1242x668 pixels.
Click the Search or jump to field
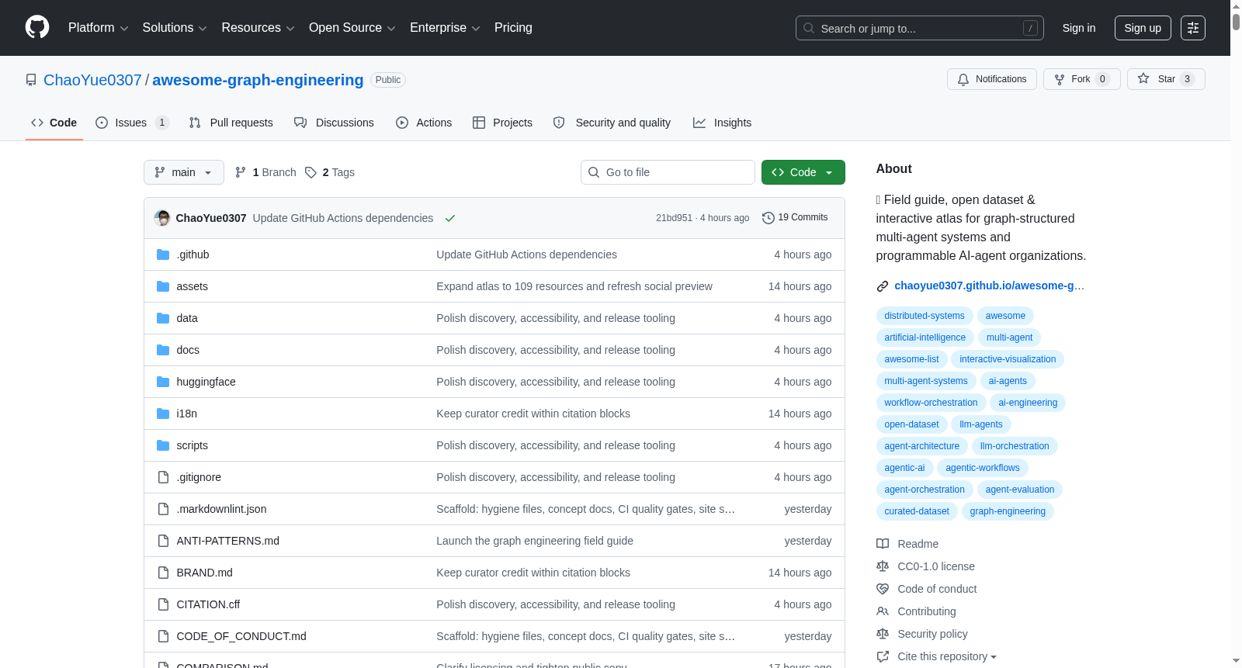pos(920,28)
